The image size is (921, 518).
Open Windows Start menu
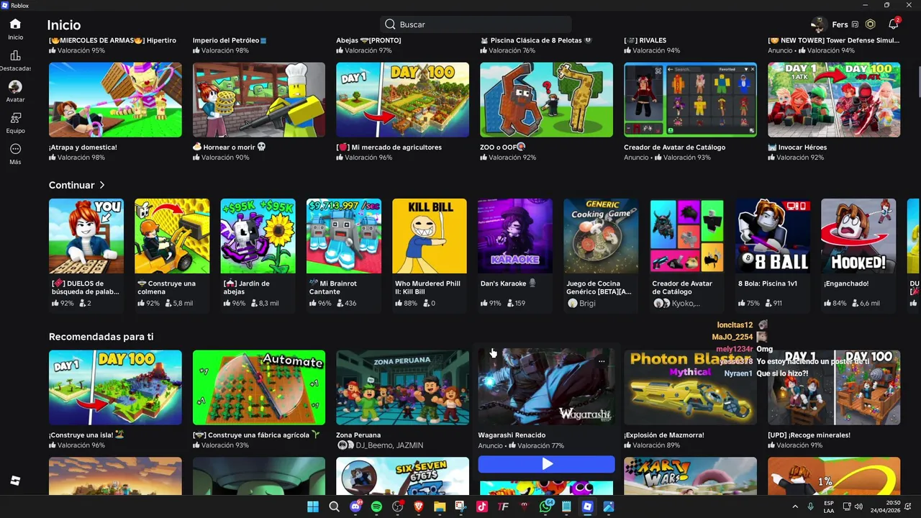(313, 506)
